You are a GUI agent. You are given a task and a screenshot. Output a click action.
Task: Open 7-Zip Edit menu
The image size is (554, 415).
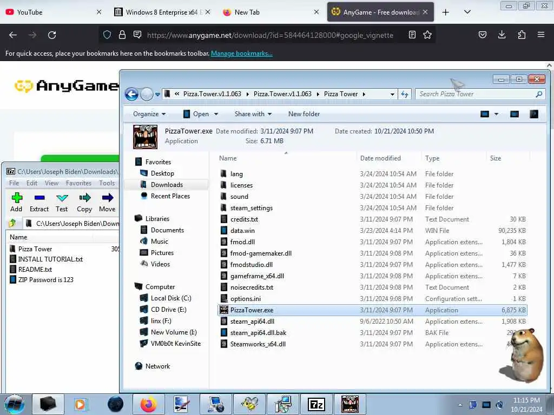coord(32,183)
